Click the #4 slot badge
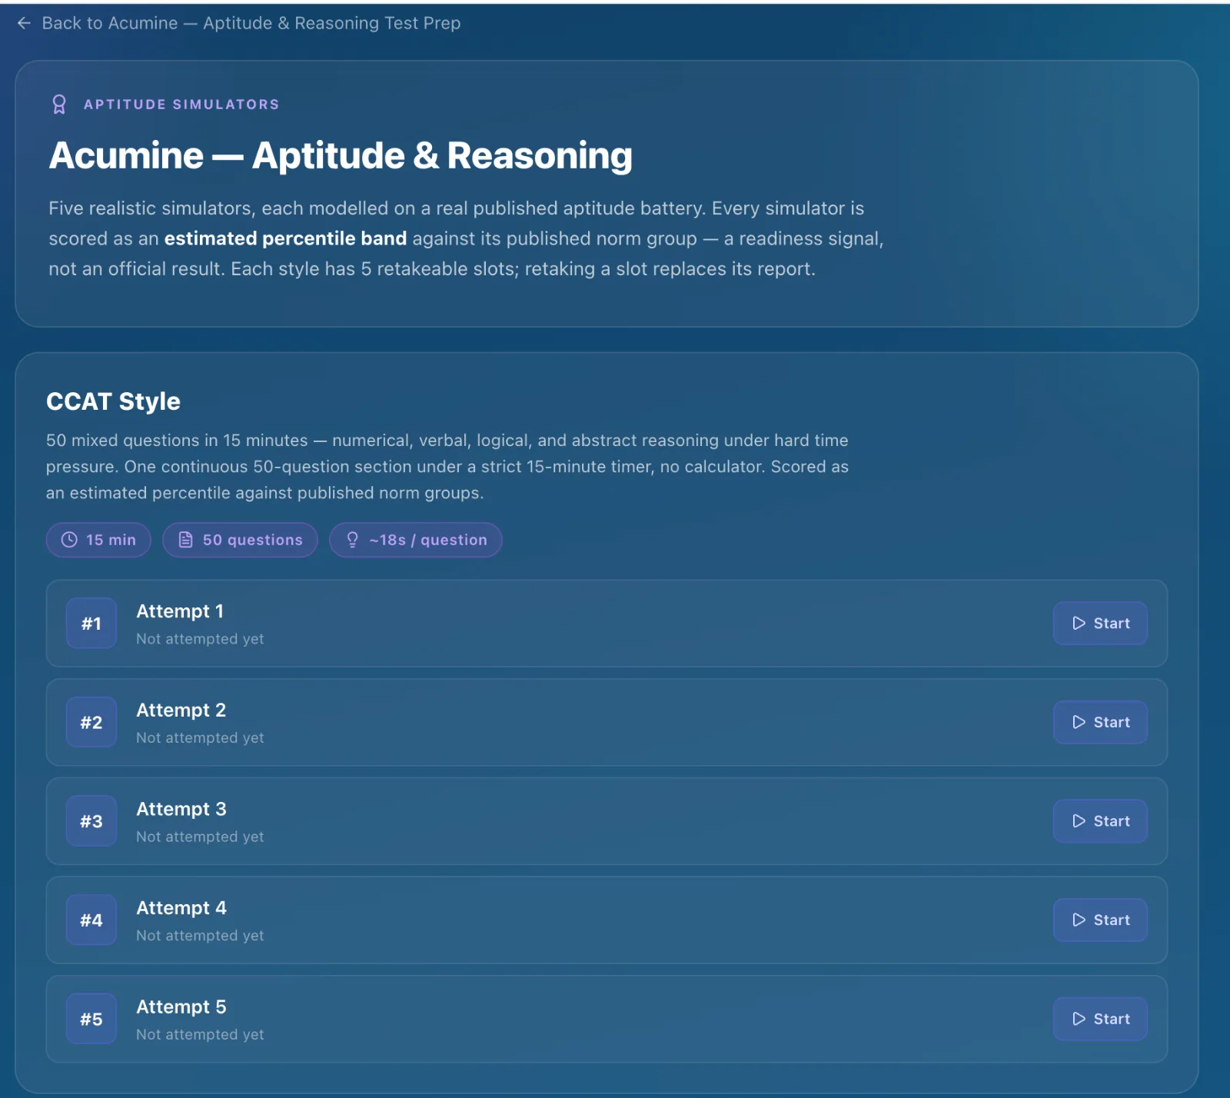1230x1098 pixels. click(x=91, y=920)
